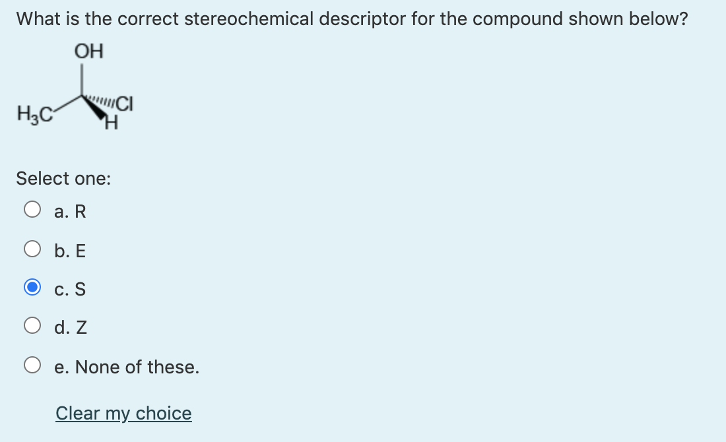Click the Cl atom in the structure
The height and width of the screenshot is (442, 726).
point(124,104)
